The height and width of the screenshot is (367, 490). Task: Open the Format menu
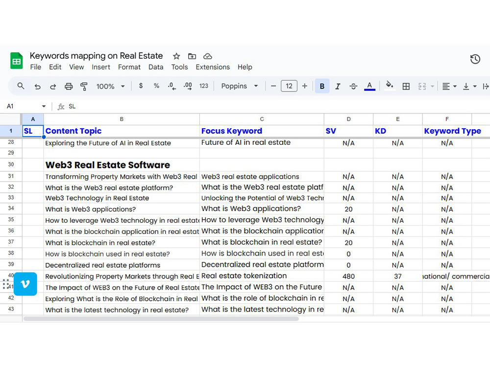(x=129, y=67)
